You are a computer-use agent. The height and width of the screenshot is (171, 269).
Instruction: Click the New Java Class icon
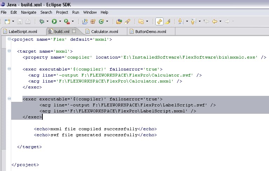[x=101, y=21]
